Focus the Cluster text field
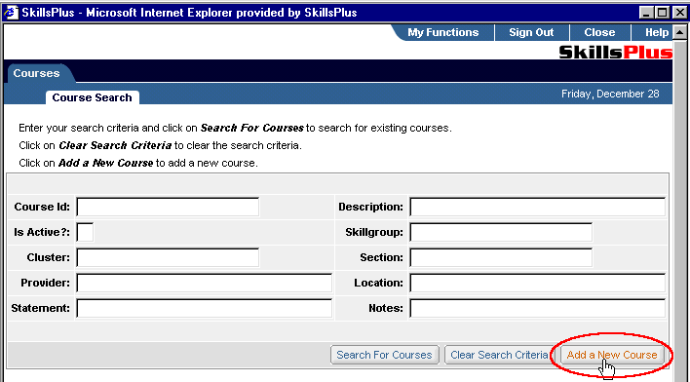690x382 pixels. (x=168, y=257)
